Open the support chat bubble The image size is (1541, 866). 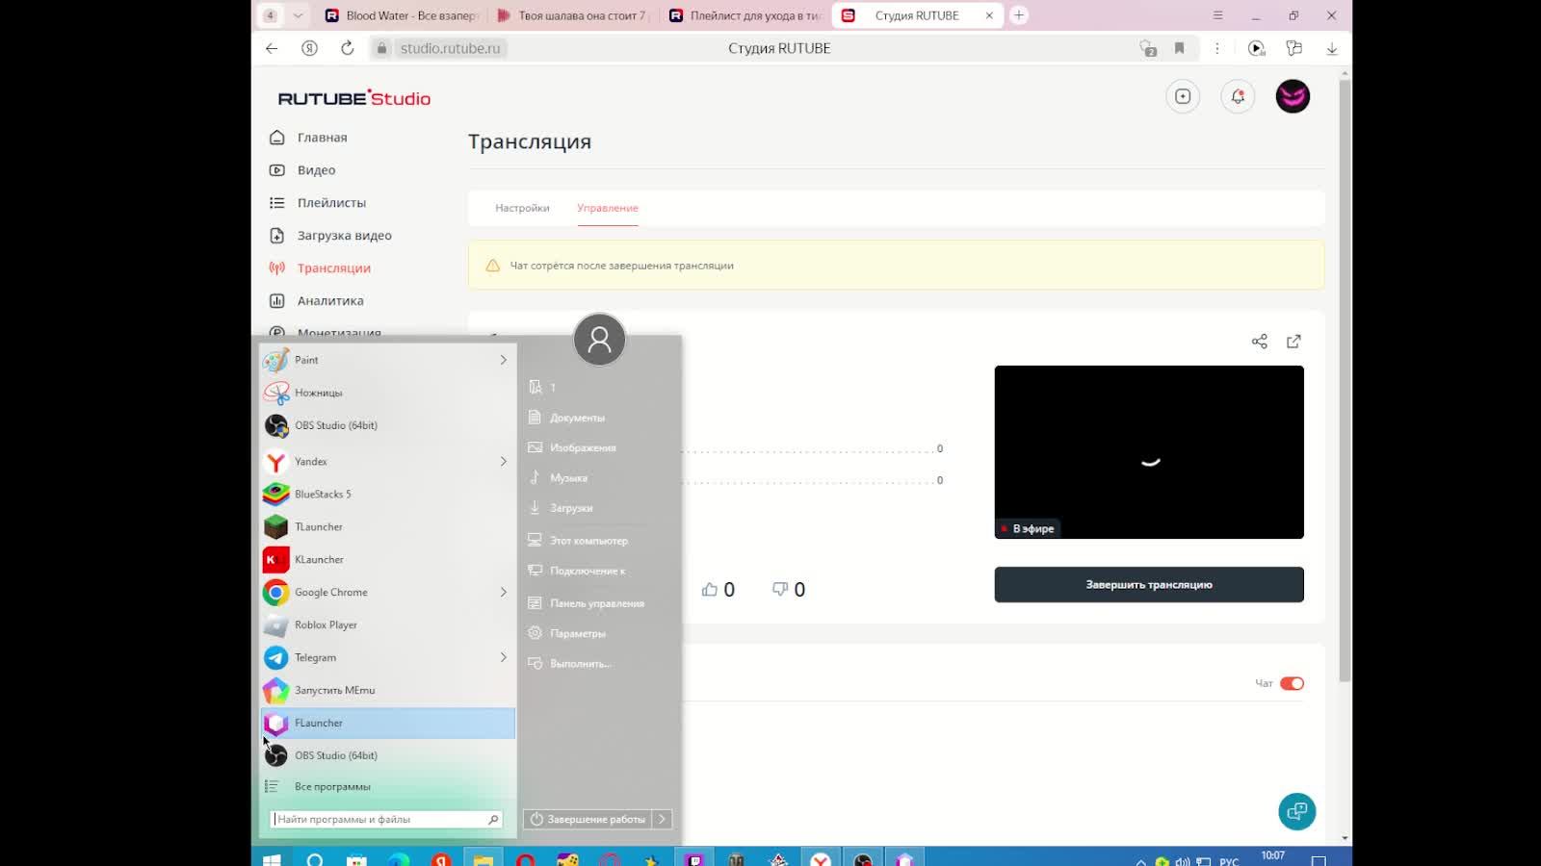click(1297, 811)
